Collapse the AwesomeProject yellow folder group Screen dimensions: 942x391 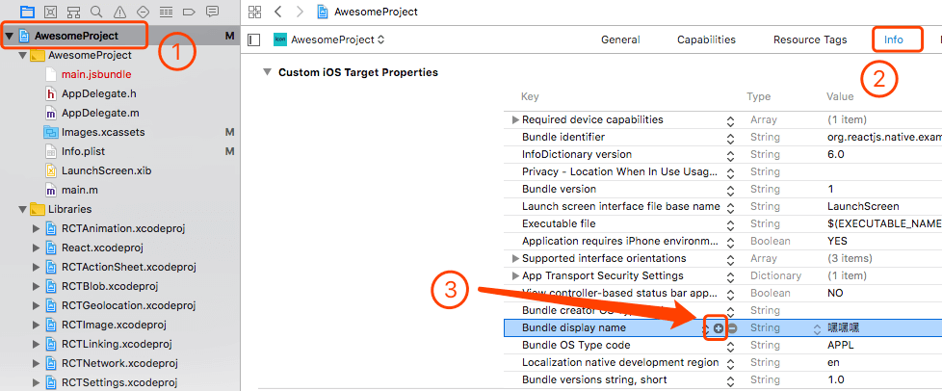point(23,55)
